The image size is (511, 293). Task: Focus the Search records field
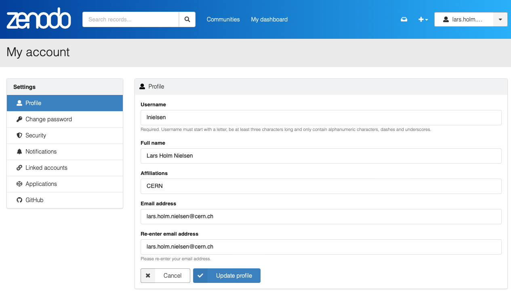coord(130,19)
